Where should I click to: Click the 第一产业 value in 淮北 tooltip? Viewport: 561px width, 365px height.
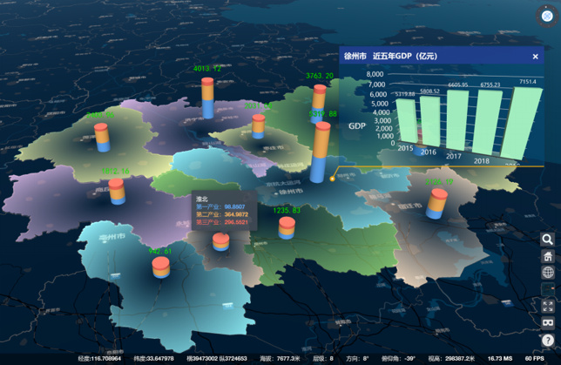(x=234, y=206)
